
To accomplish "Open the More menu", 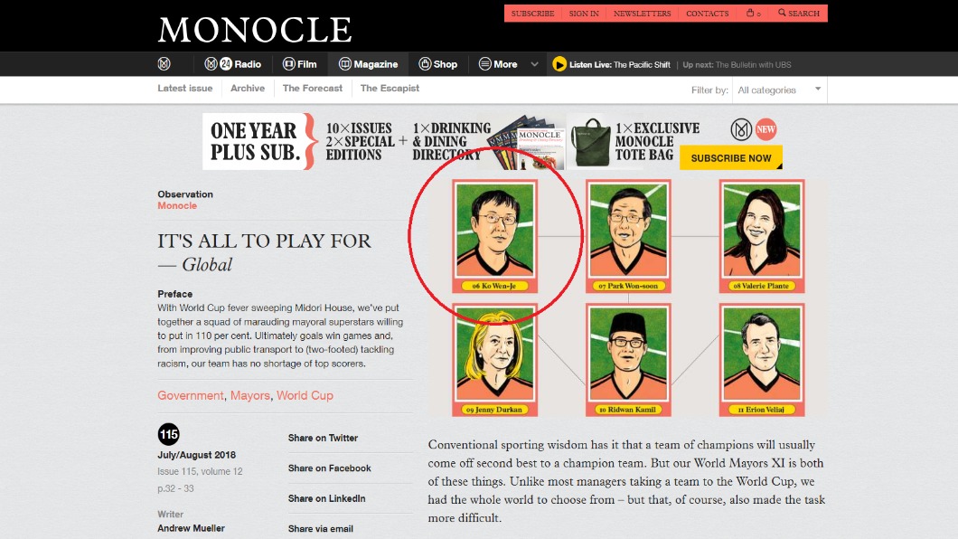I will coord(498,63).
